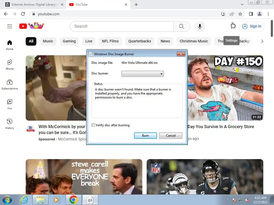Select the All filter chip
This screenshot has width=274, height=205.
31,41
